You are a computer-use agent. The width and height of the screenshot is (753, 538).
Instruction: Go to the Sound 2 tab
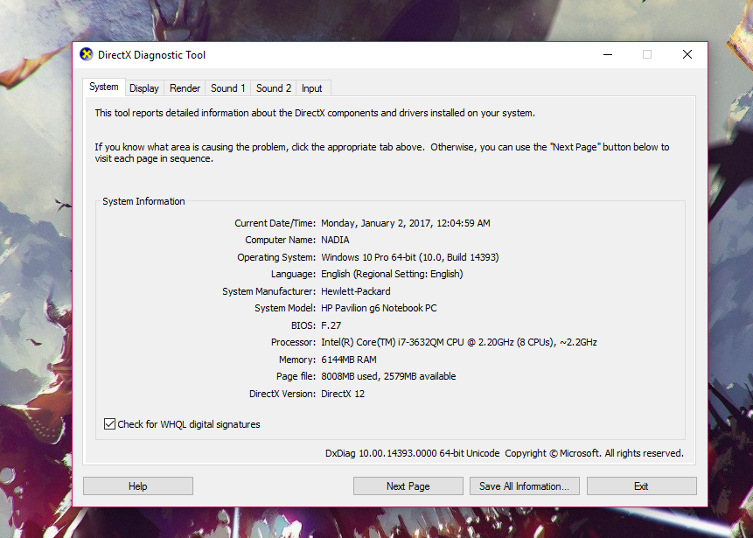click(x=274, y=88)
